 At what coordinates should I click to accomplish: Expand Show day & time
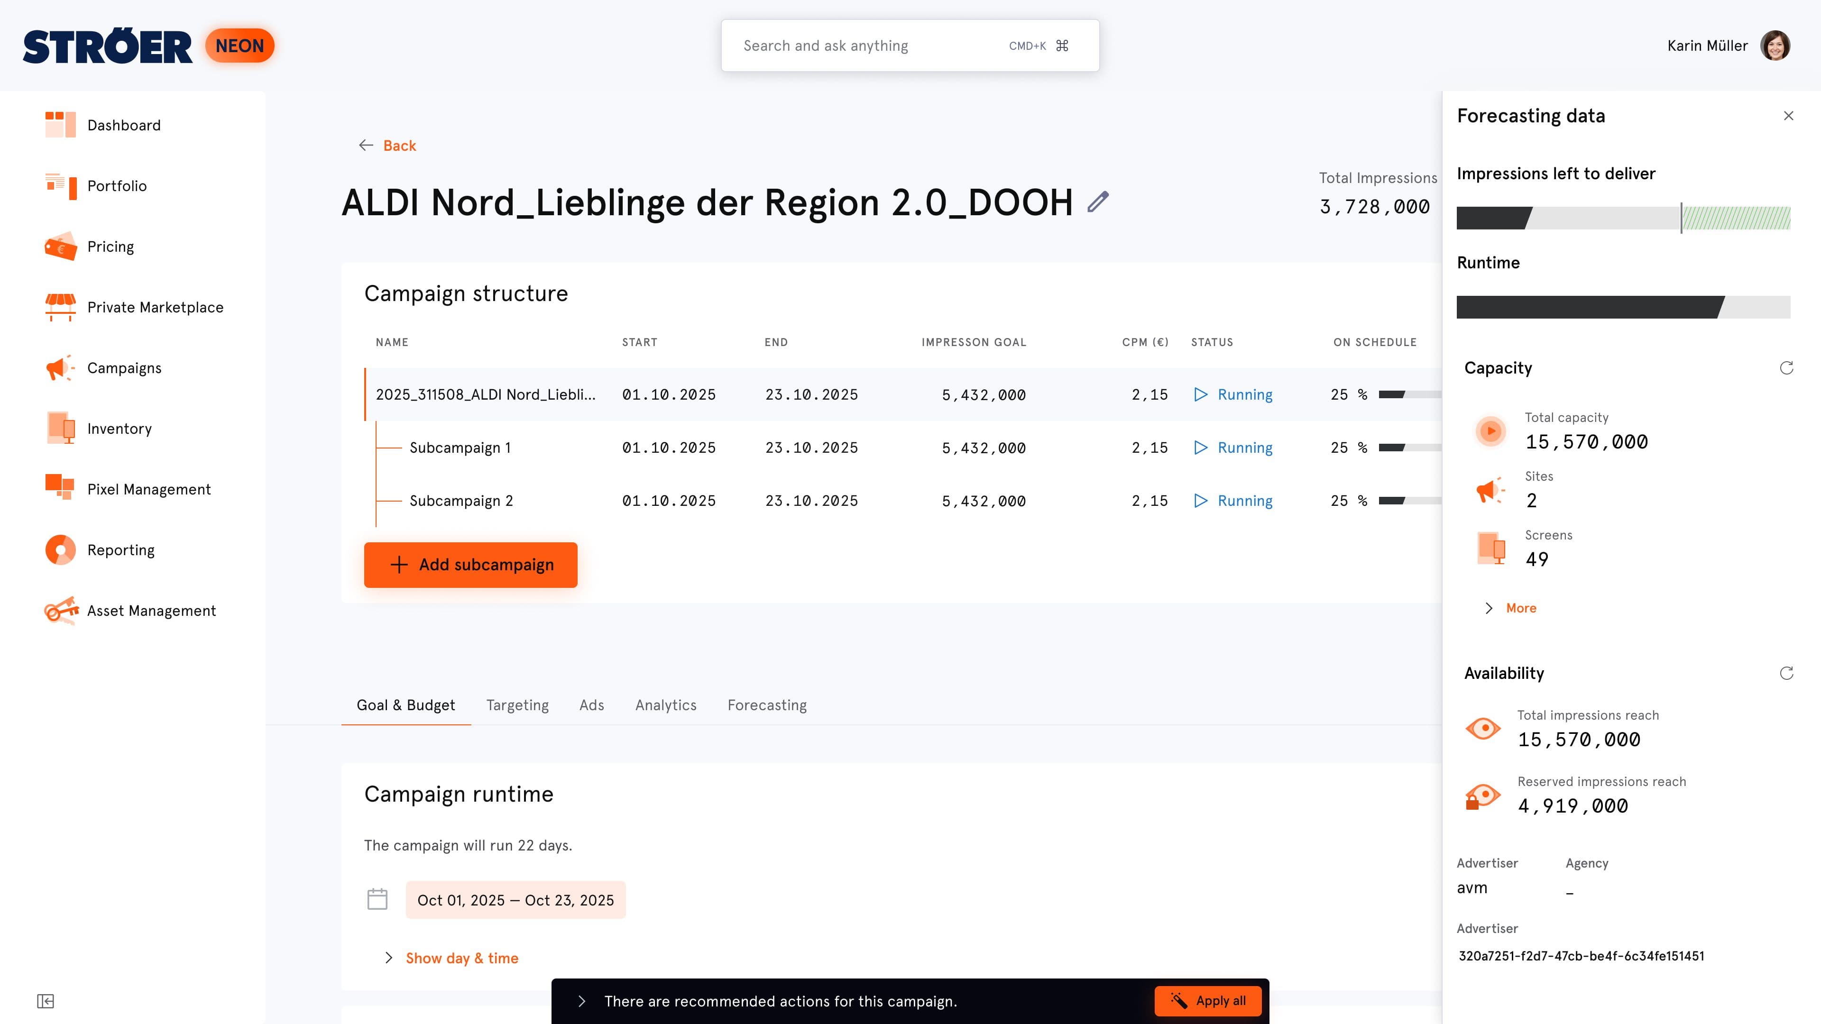pos(461,958)
